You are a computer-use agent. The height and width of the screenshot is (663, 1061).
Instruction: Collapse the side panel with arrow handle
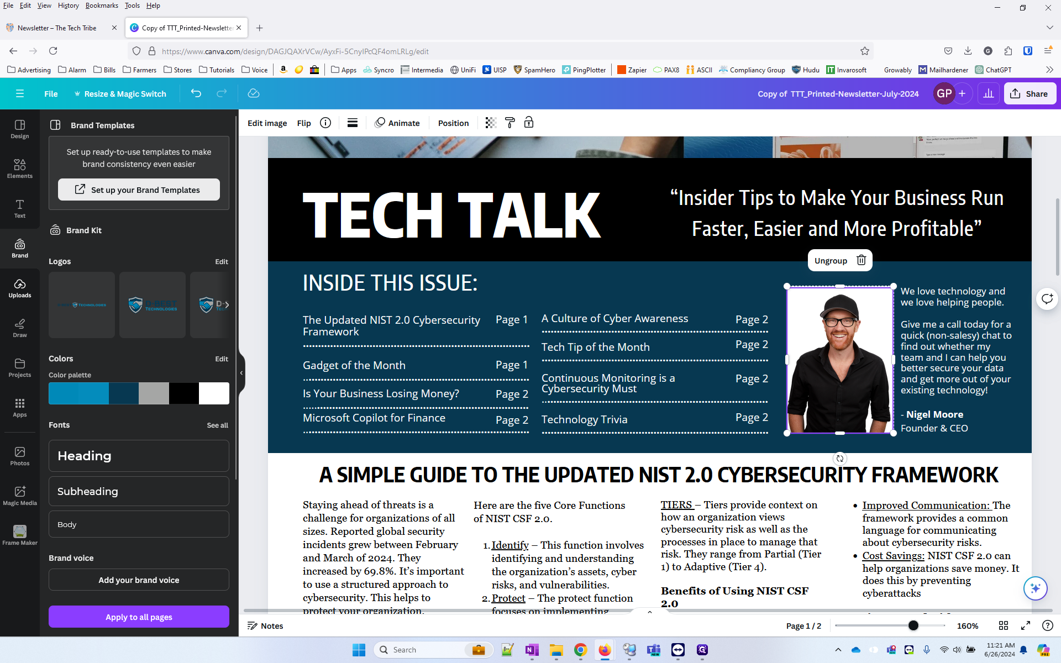tap(241, 373)
